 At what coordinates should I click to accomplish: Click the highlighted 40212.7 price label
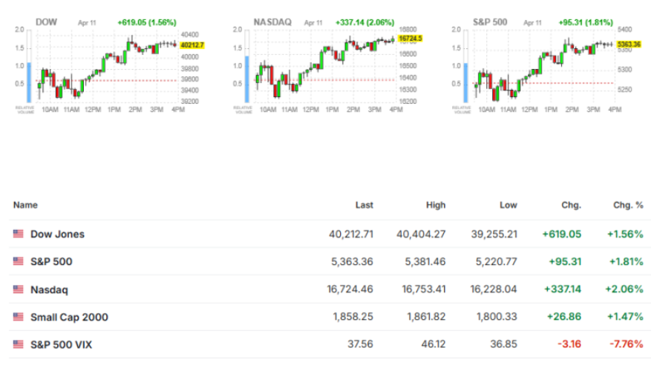[192, 45]
